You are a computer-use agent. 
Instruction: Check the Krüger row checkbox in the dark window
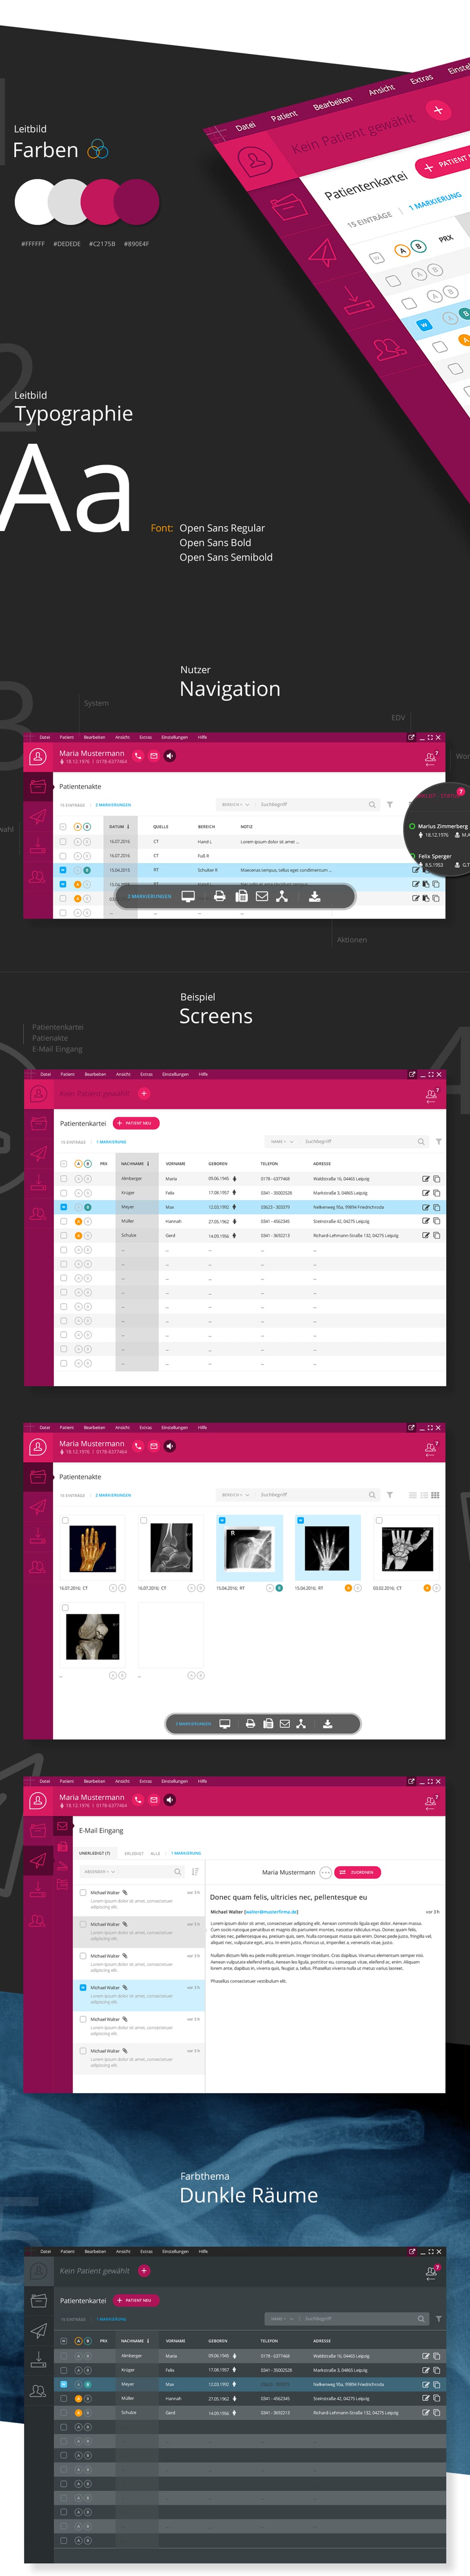click(x=64, y=2369)
